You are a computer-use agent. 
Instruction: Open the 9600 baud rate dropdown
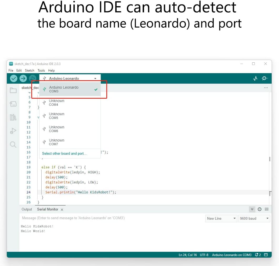(x=254, y=218)
